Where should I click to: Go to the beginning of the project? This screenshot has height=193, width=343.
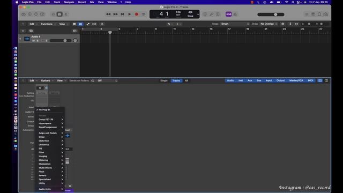[122, 14]
